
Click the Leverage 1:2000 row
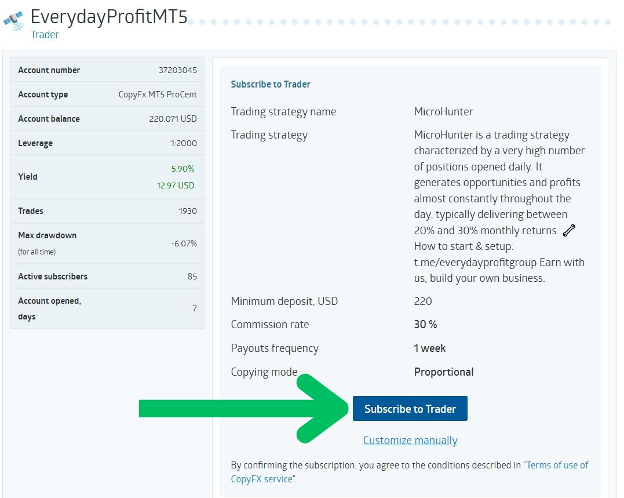click(x=107, y=143)
